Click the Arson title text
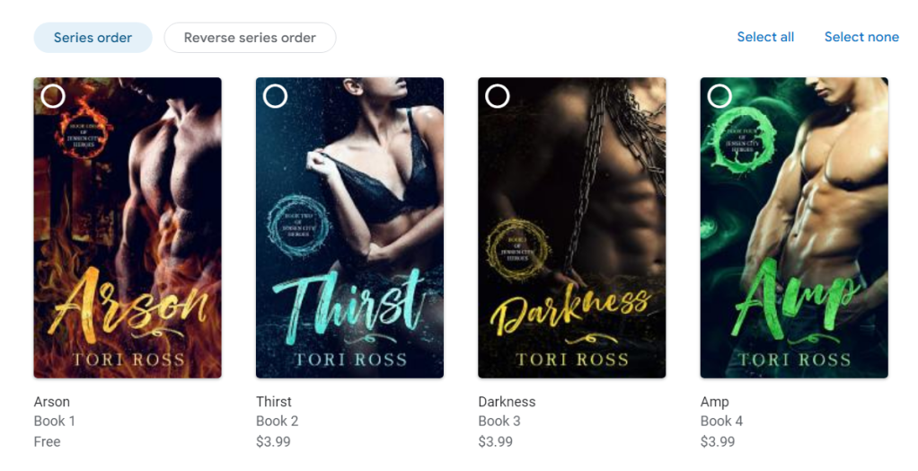 pos(51,402)
